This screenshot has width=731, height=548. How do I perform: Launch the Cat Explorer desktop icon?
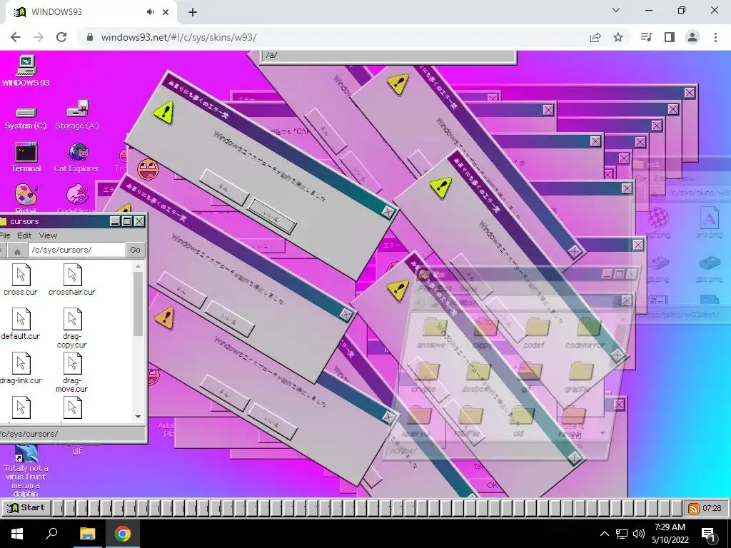pos(77,158)
